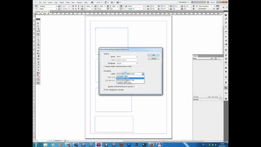Toggle Subscript in control panel
Screen dimensions: 261x147
(76, 9)
